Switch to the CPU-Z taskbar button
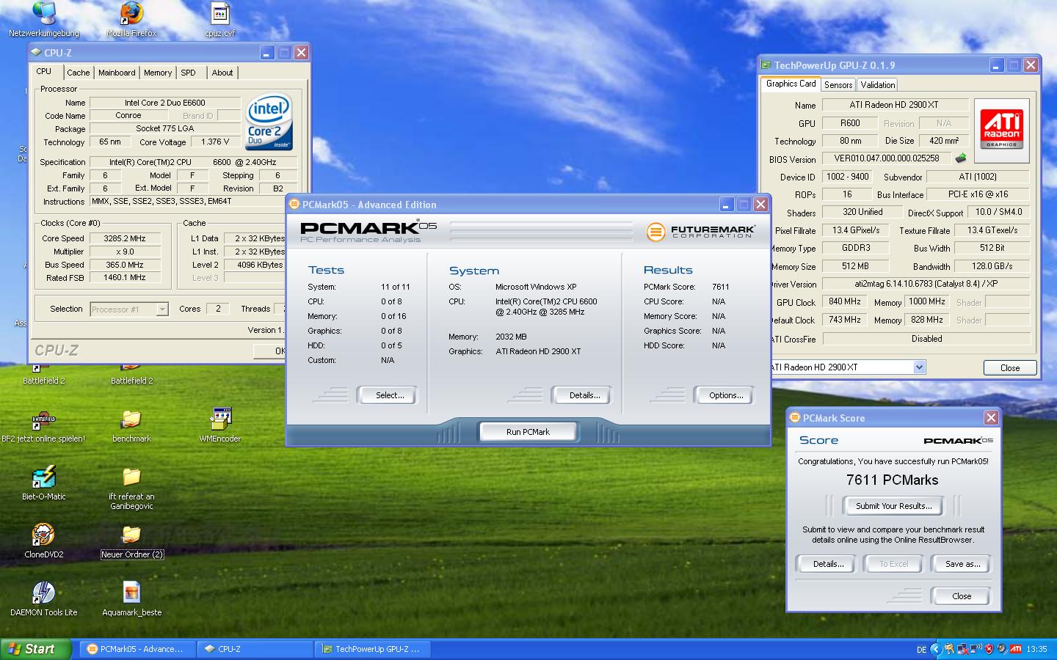The image size is (1057, 660). (x=256, y=649)
